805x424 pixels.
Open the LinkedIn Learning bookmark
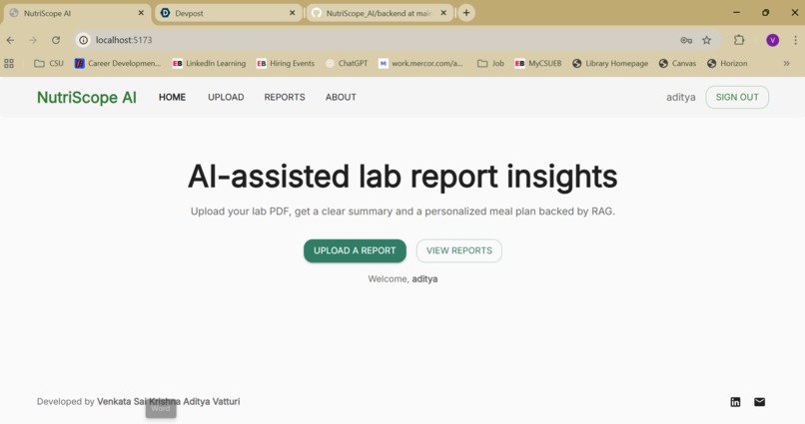coord(209,64)
